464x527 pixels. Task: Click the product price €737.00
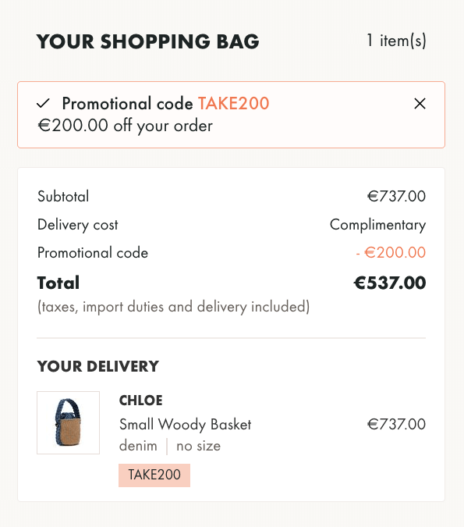[396, 424]
